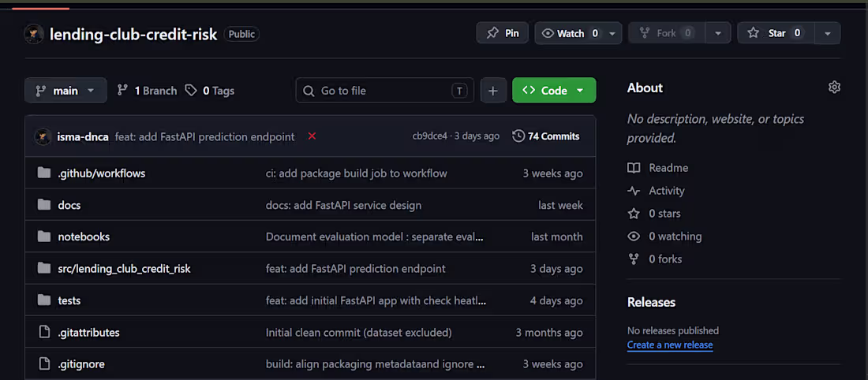Viewport: 868px width, 380px height.
Task: Click the folder icon beside docs
Action: [43, 205]
